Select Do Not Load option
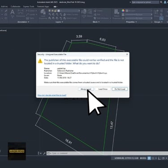This screenshot has height=168, width=168. click(120, 89)
